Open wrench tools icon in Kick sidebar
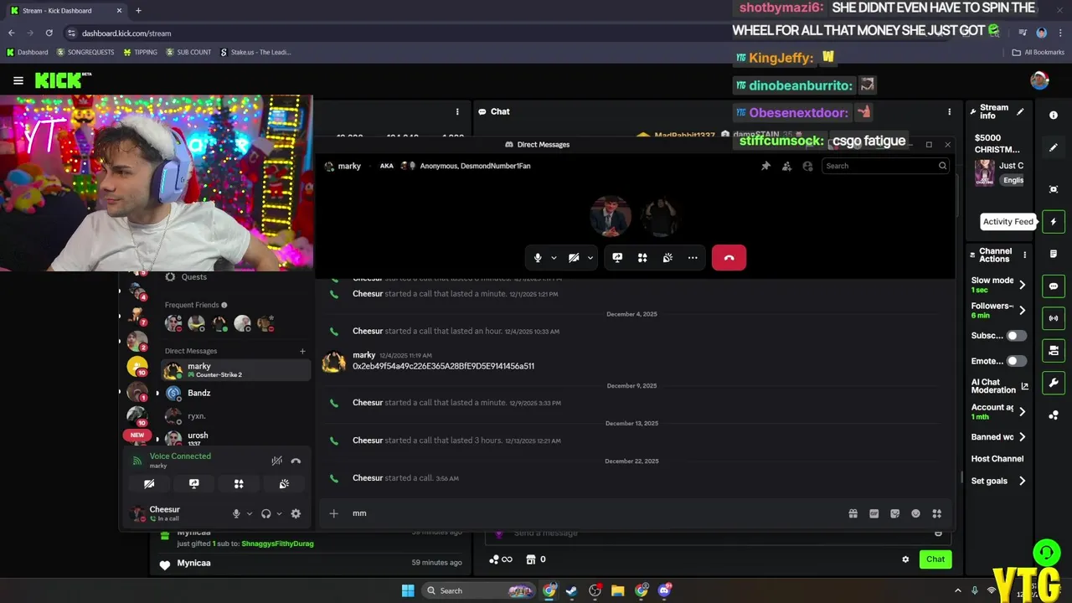 [x=1054, y=383]
